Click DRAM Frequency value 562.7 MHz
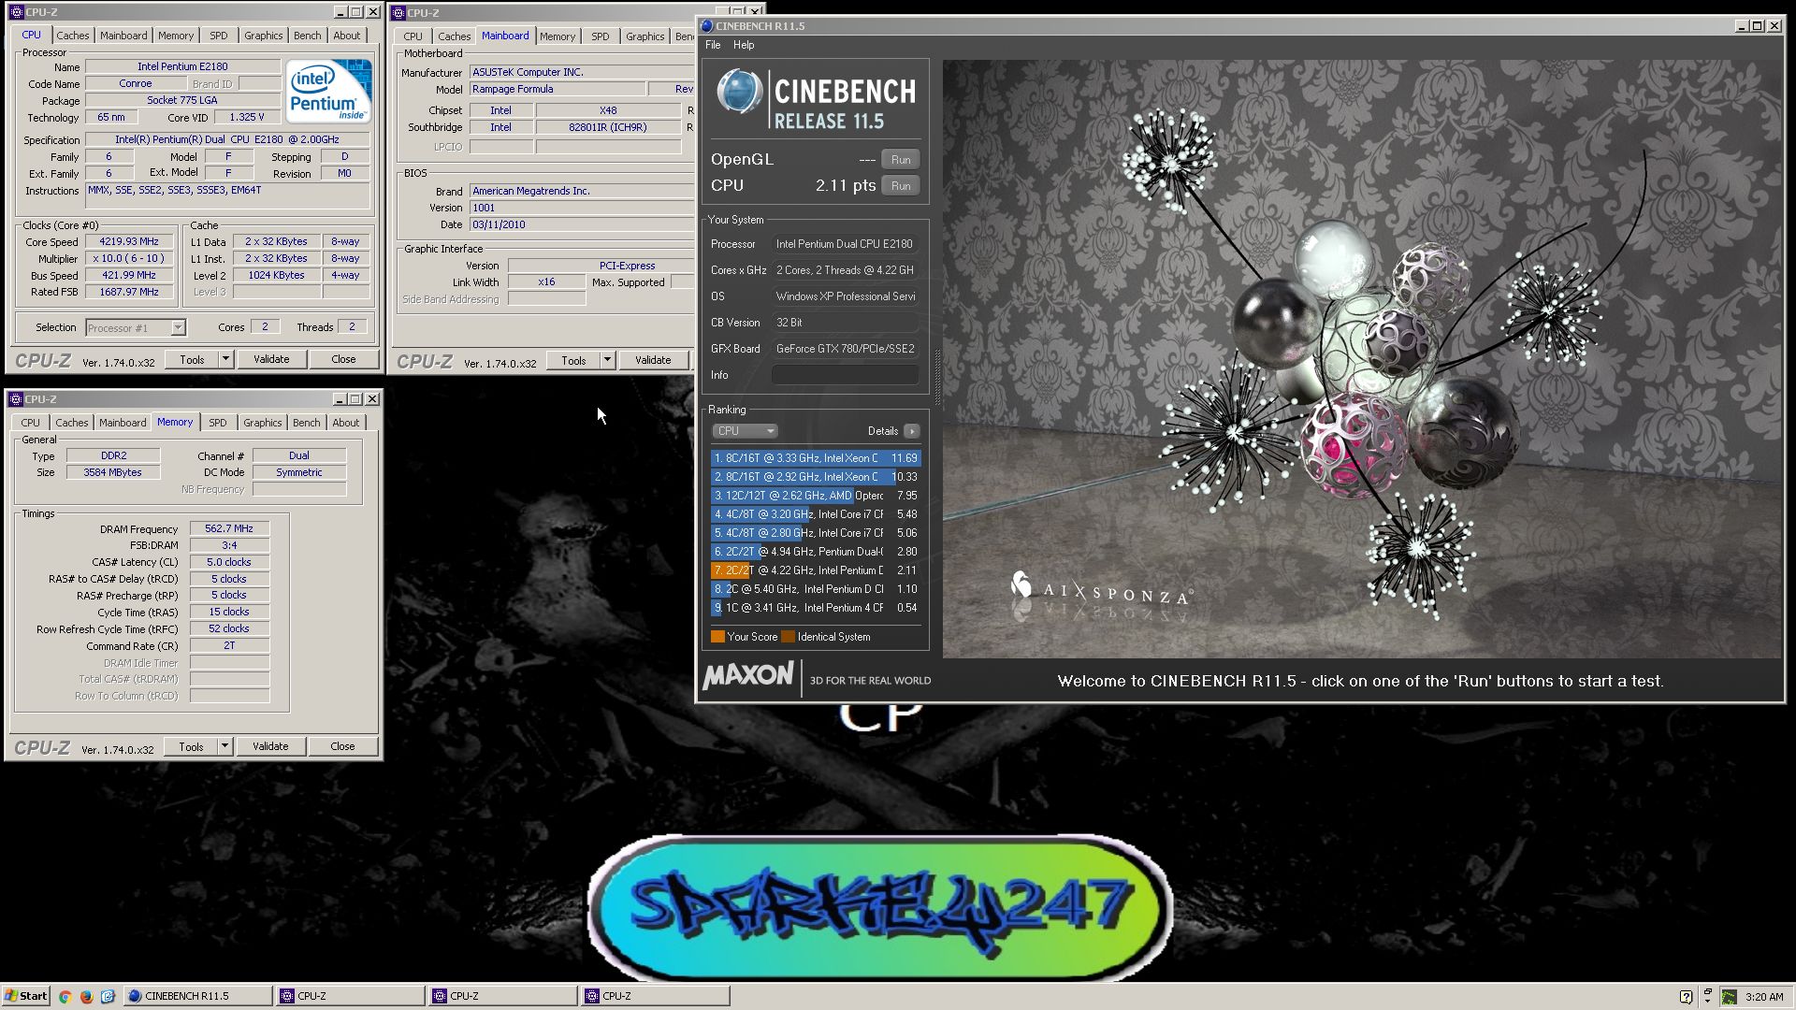The image size is (1796, 1010). coord(229,528)
